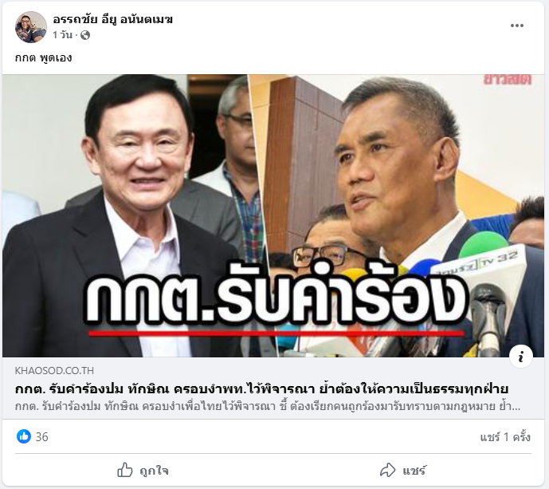549x489 pixels.
Task: Click the article description text snippet
Action: coord(268,407)
